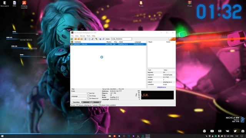
Task: Open the File menu
Action: [x=72, y=36]
